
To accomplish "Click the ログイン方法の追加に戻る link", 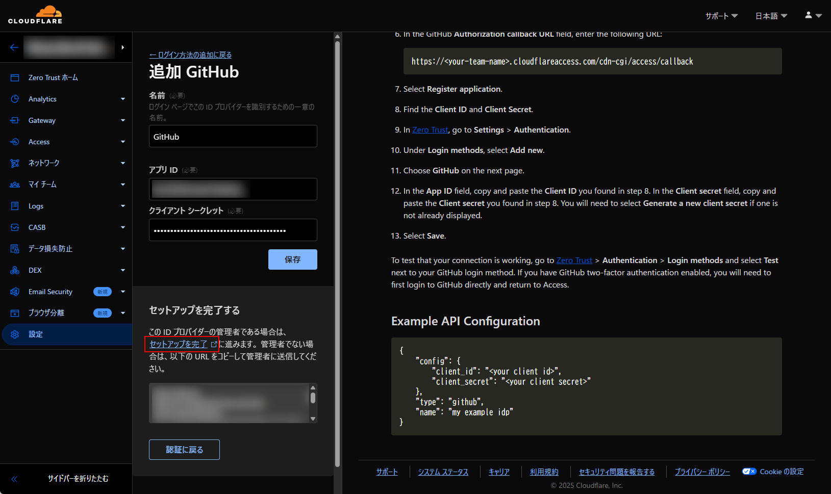I will point(190,55).
